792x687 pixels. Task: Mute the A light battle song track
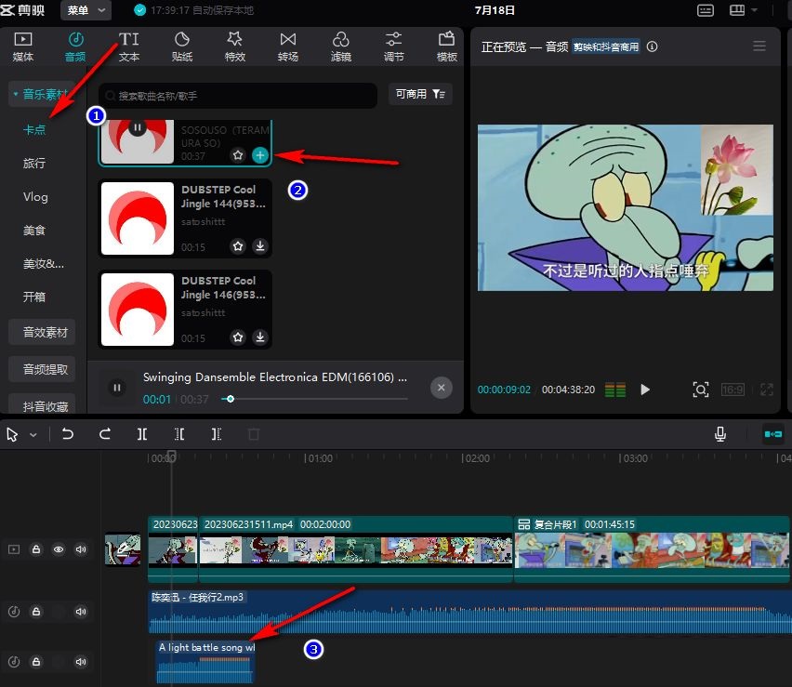(x=81, y=662)
